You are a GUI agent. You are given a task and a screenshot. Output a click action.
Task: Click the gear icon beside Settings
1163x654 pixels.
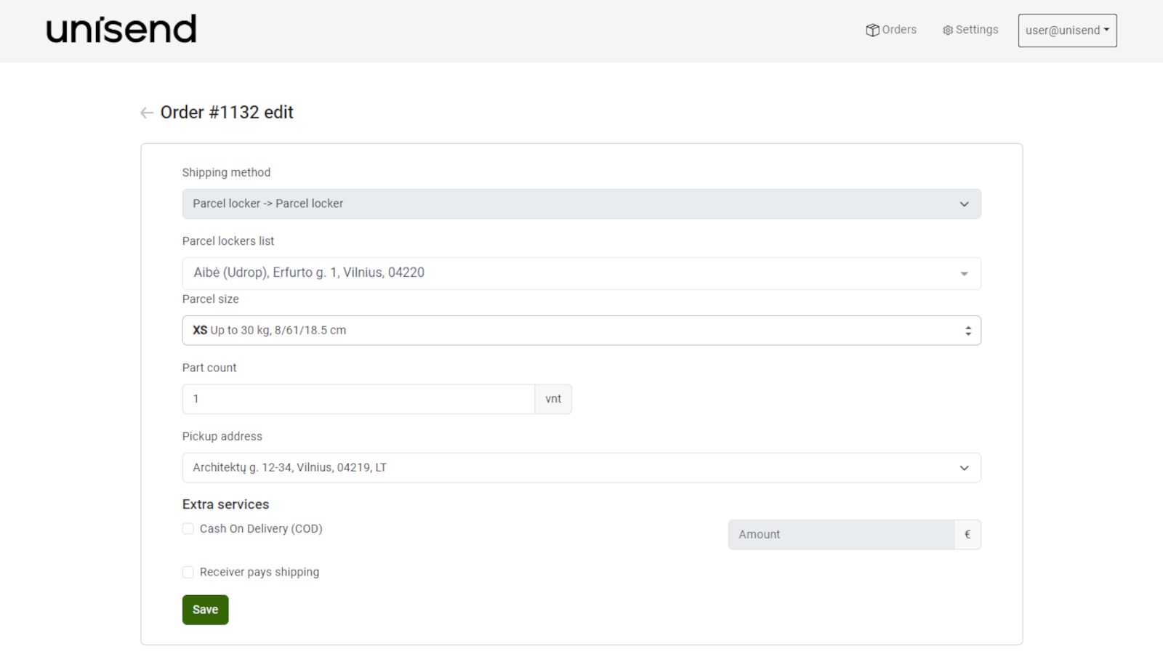pyautogui.click(x=947, y=30)
